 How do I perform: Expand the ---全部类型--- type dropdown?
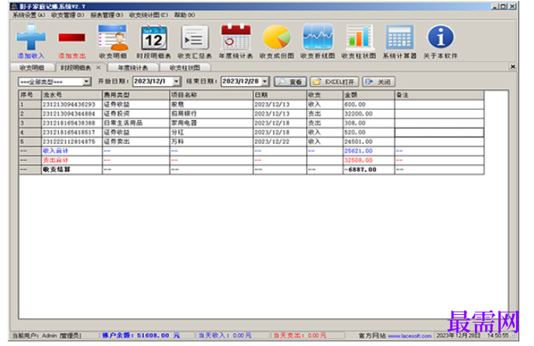[x=86, y=81]
